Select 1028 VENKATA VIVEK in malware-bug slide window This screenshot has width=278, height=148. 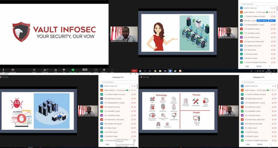pyautogui.click(x=118, y=124)
